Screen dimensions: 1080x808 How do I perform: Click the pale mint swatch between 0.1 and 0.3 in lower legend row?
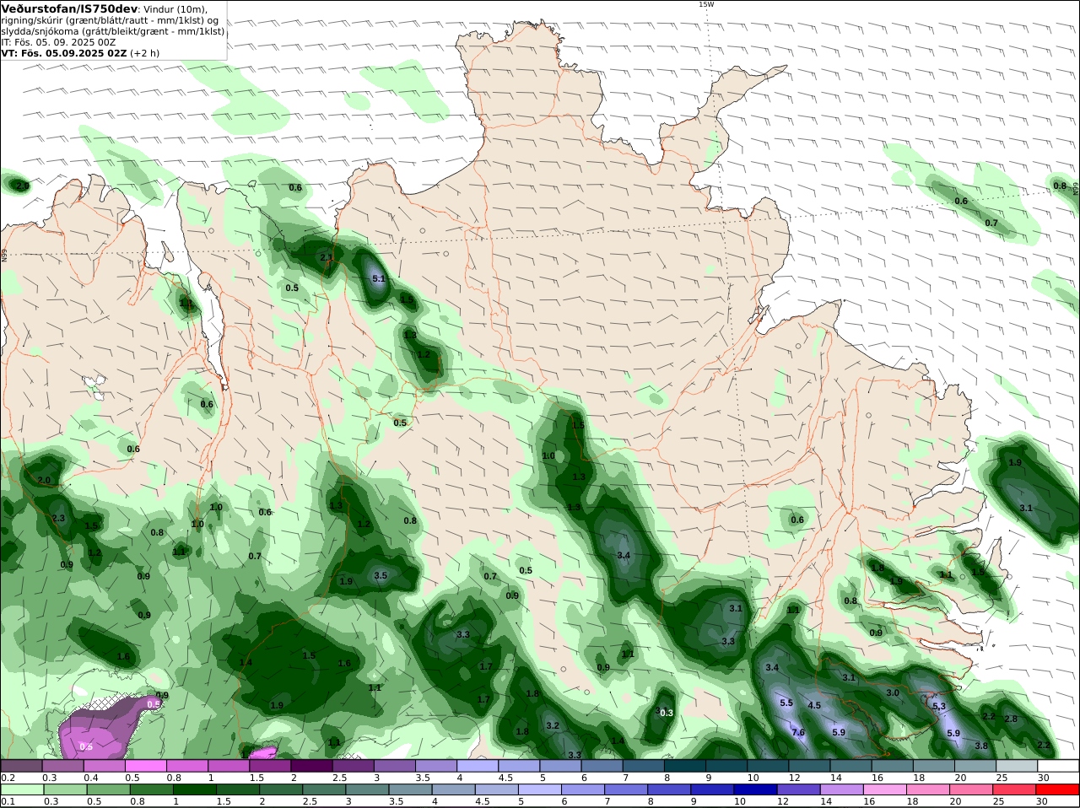21,789
